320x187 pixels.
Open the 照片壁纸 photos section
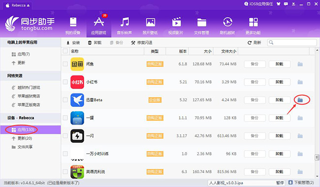pyautogui.click(x=150, y=26)
